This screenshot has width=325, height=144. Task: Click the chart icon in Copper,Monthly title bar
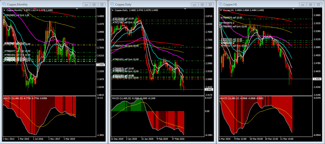[4, 4]
